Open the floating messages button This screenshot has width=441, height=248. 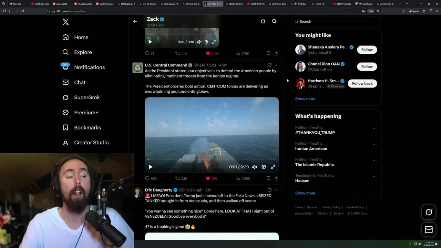point(429,230)
